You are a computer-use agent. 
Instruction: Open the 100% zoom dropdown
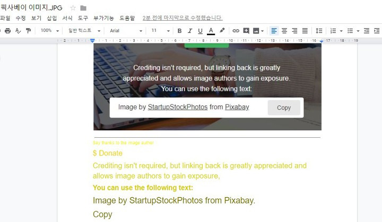click(x=50, y=31)
